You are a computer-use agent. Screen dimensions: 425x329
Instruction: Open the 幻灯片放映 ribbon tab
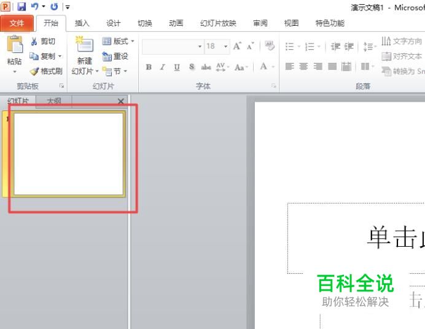[218, 23]
